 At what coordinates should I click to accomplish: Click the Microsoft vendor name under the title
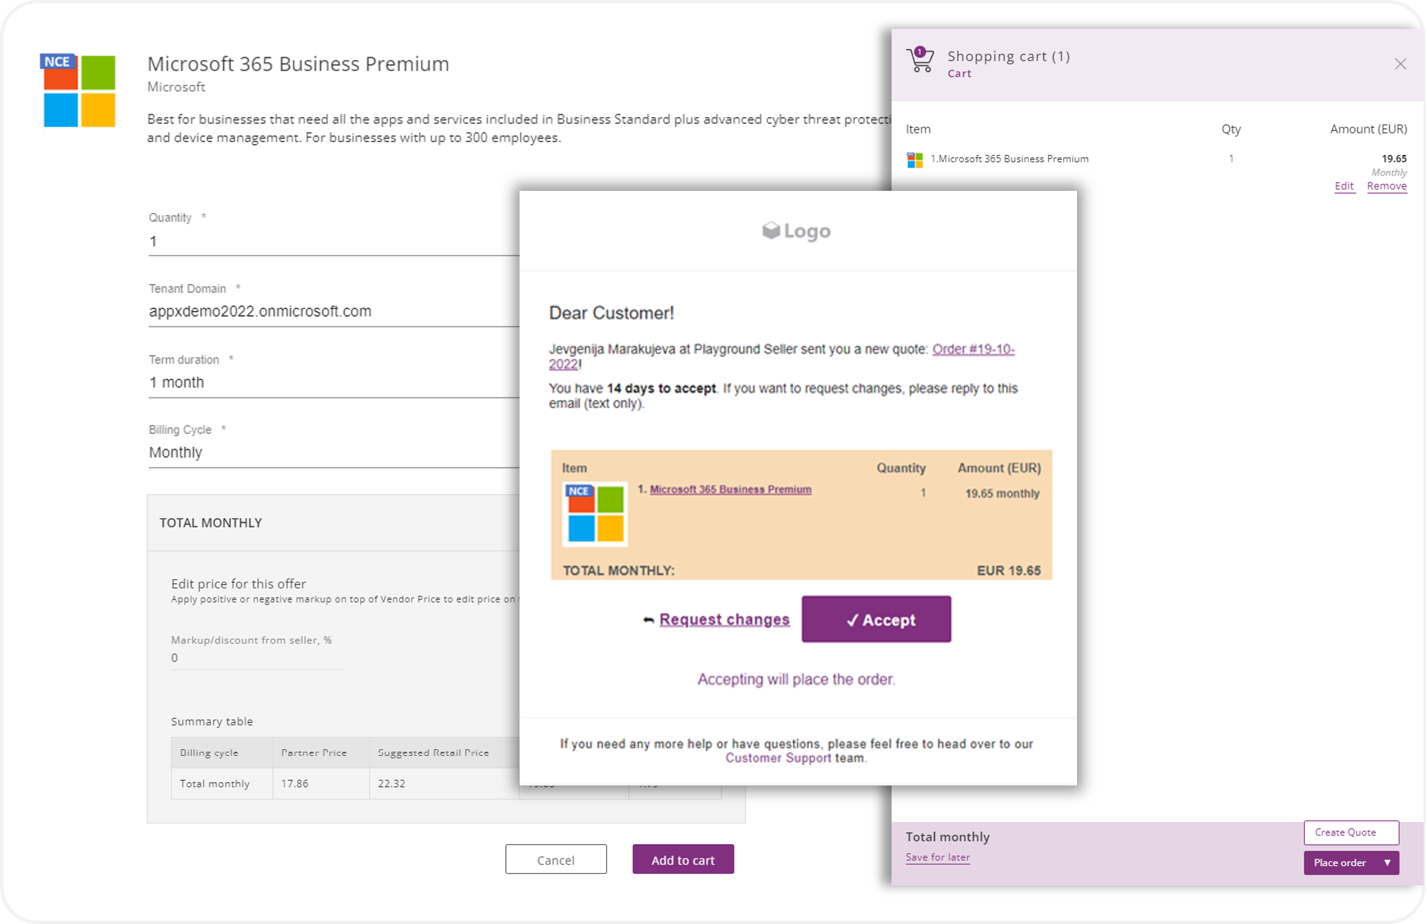[176, 87]
